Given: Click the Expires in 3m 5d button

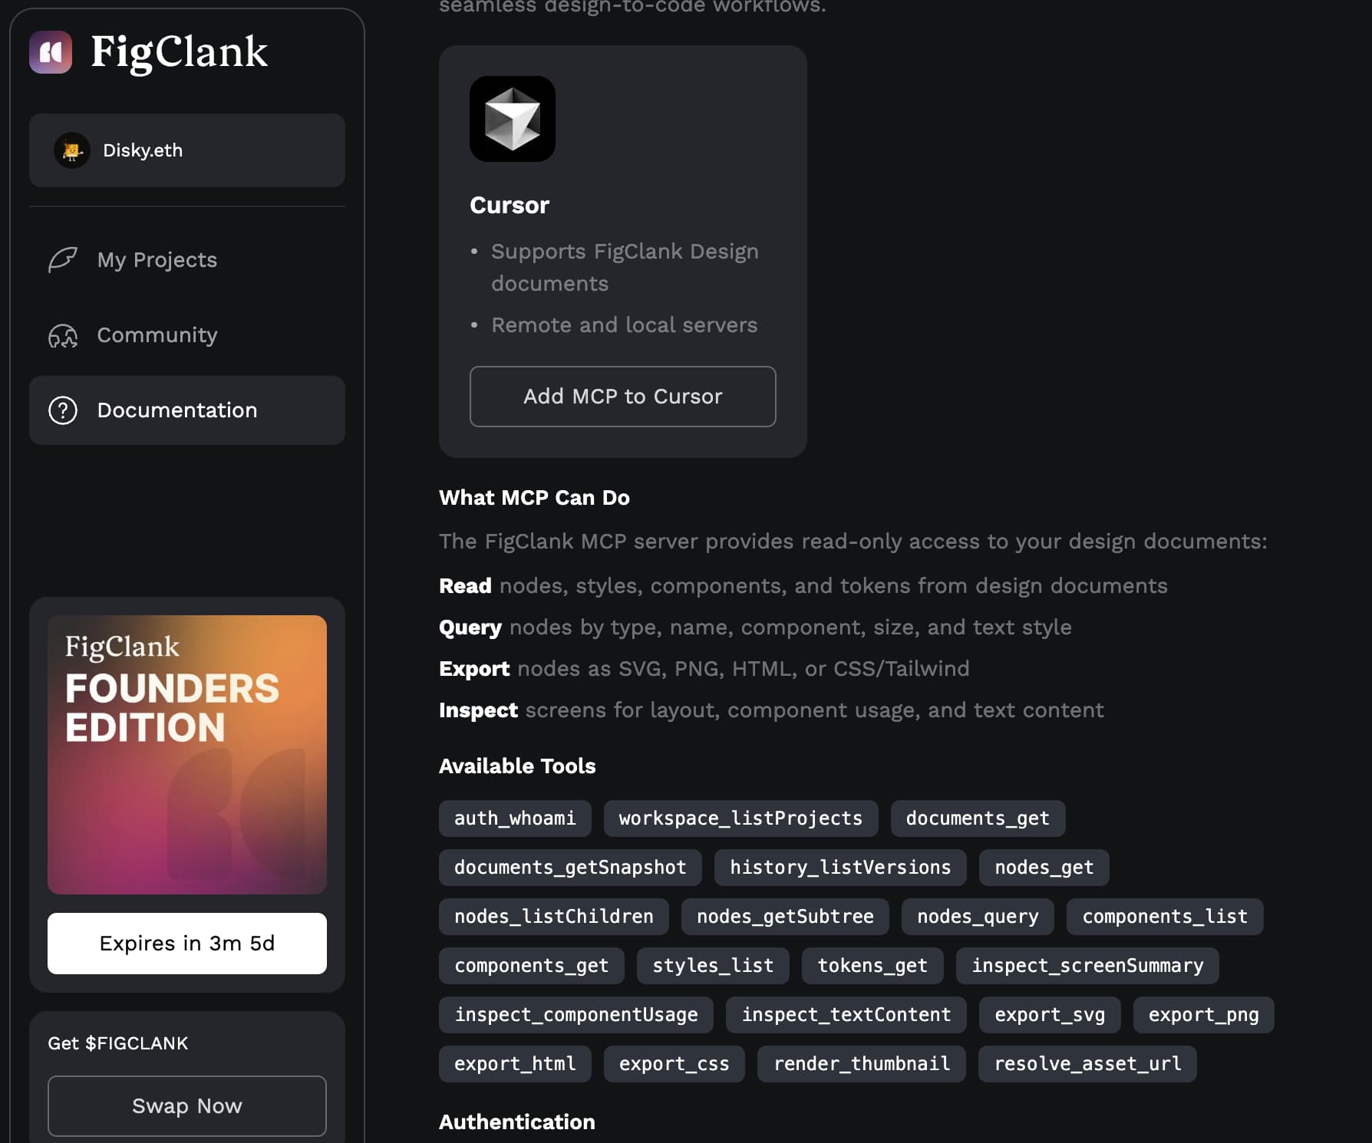Looking at the screenshot, I should (186, 943).
